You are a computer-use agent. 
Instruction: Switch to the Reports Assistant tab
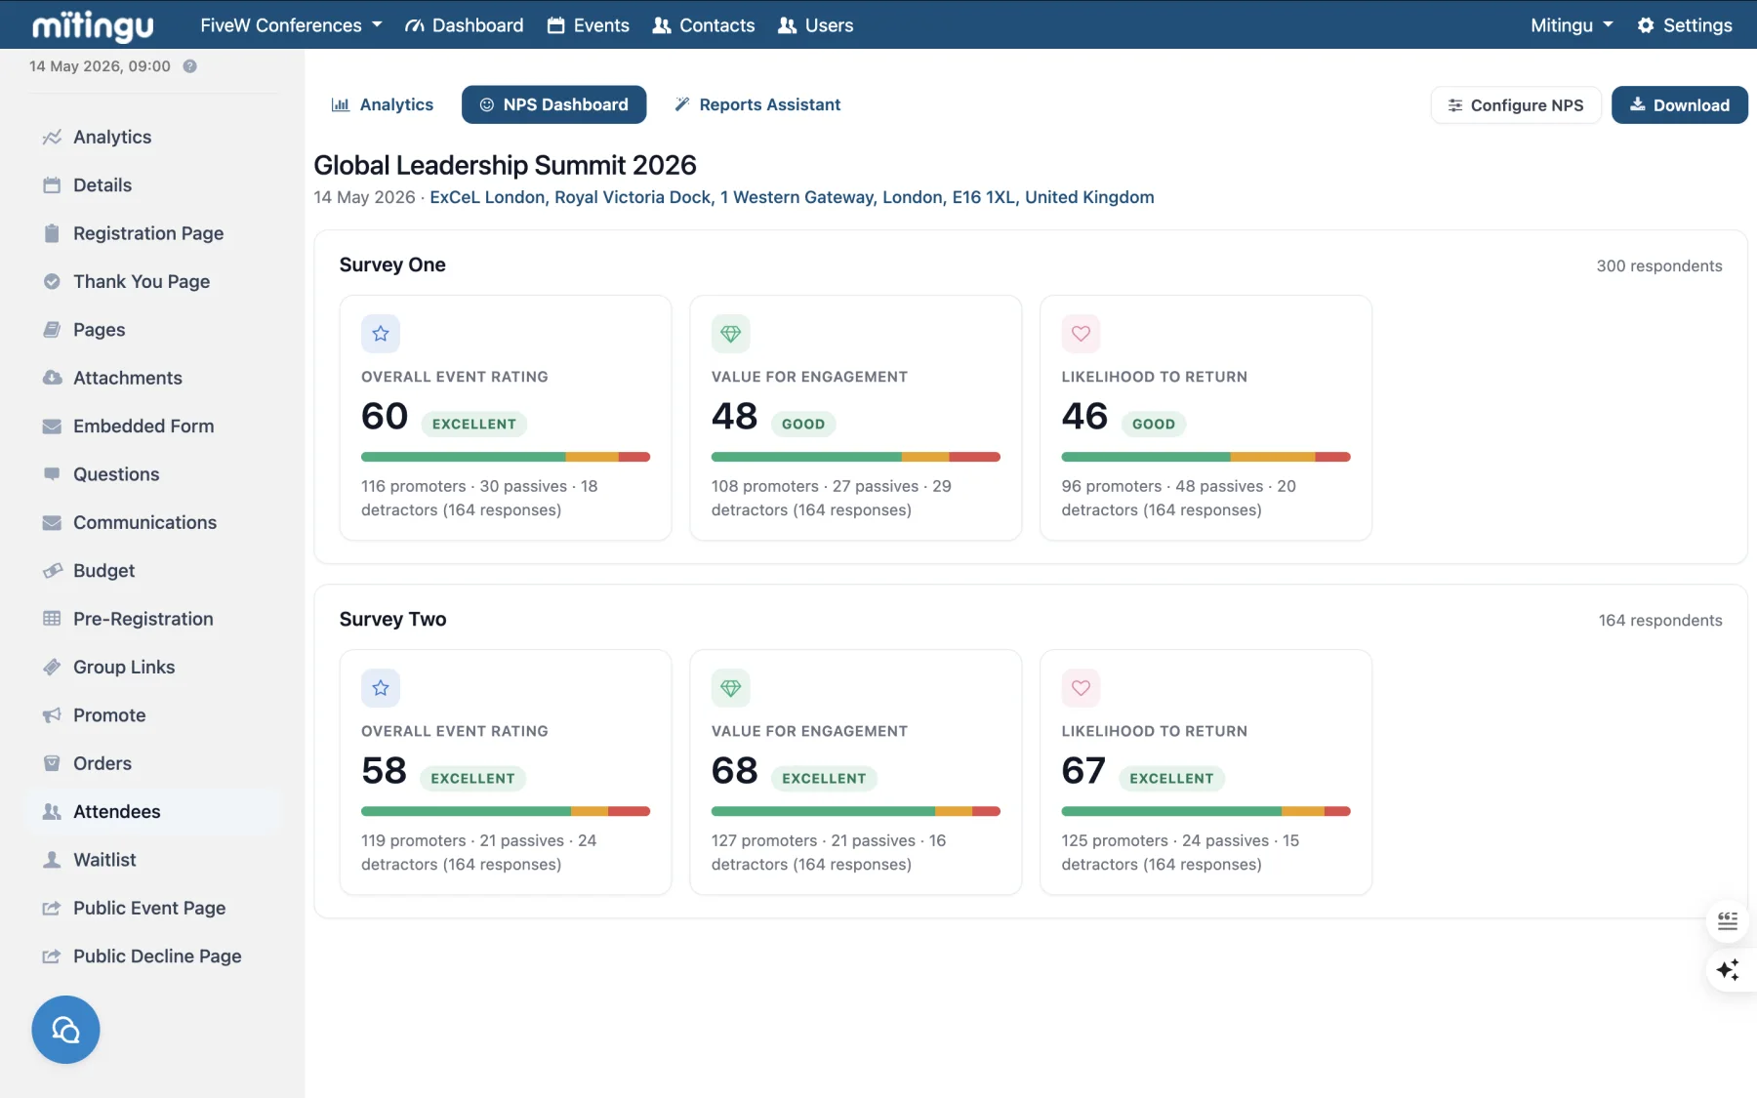click(757, 104)
